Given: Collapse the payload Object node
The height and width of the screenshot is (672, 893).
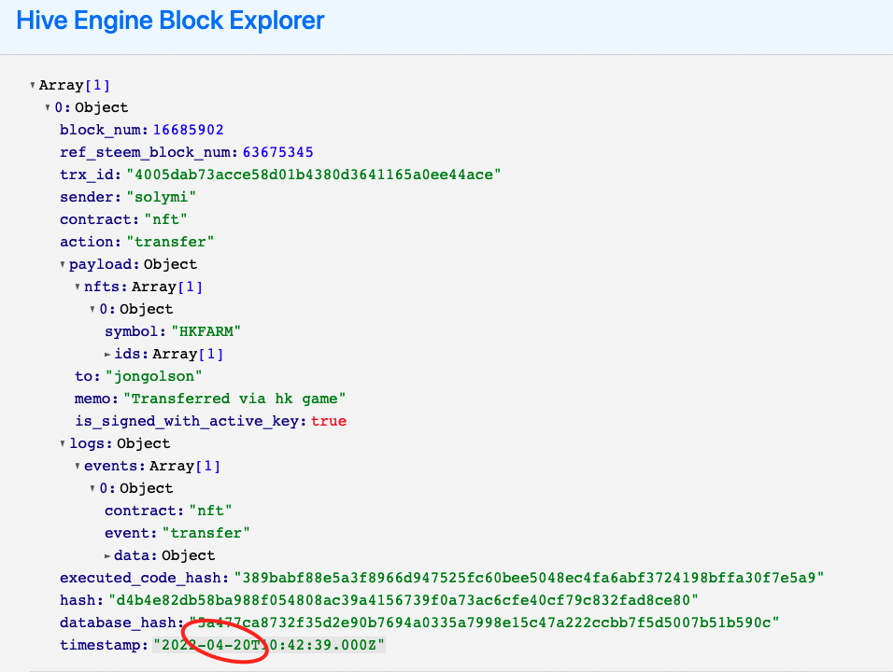Looking at the screenshot, I should (63, 264).
